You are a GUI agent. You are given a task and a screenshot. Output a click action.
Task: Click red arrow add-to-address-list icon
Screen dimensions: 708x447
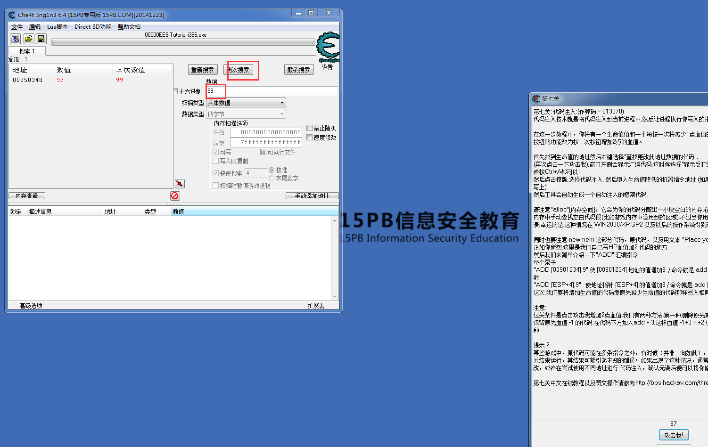(x=180, y=184)
